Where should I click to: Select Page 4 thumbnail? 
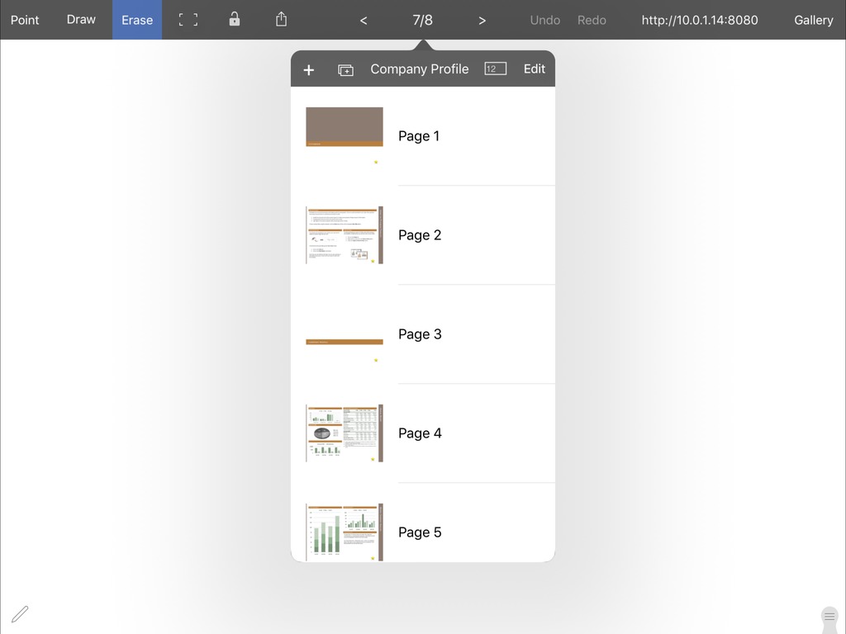345,433
